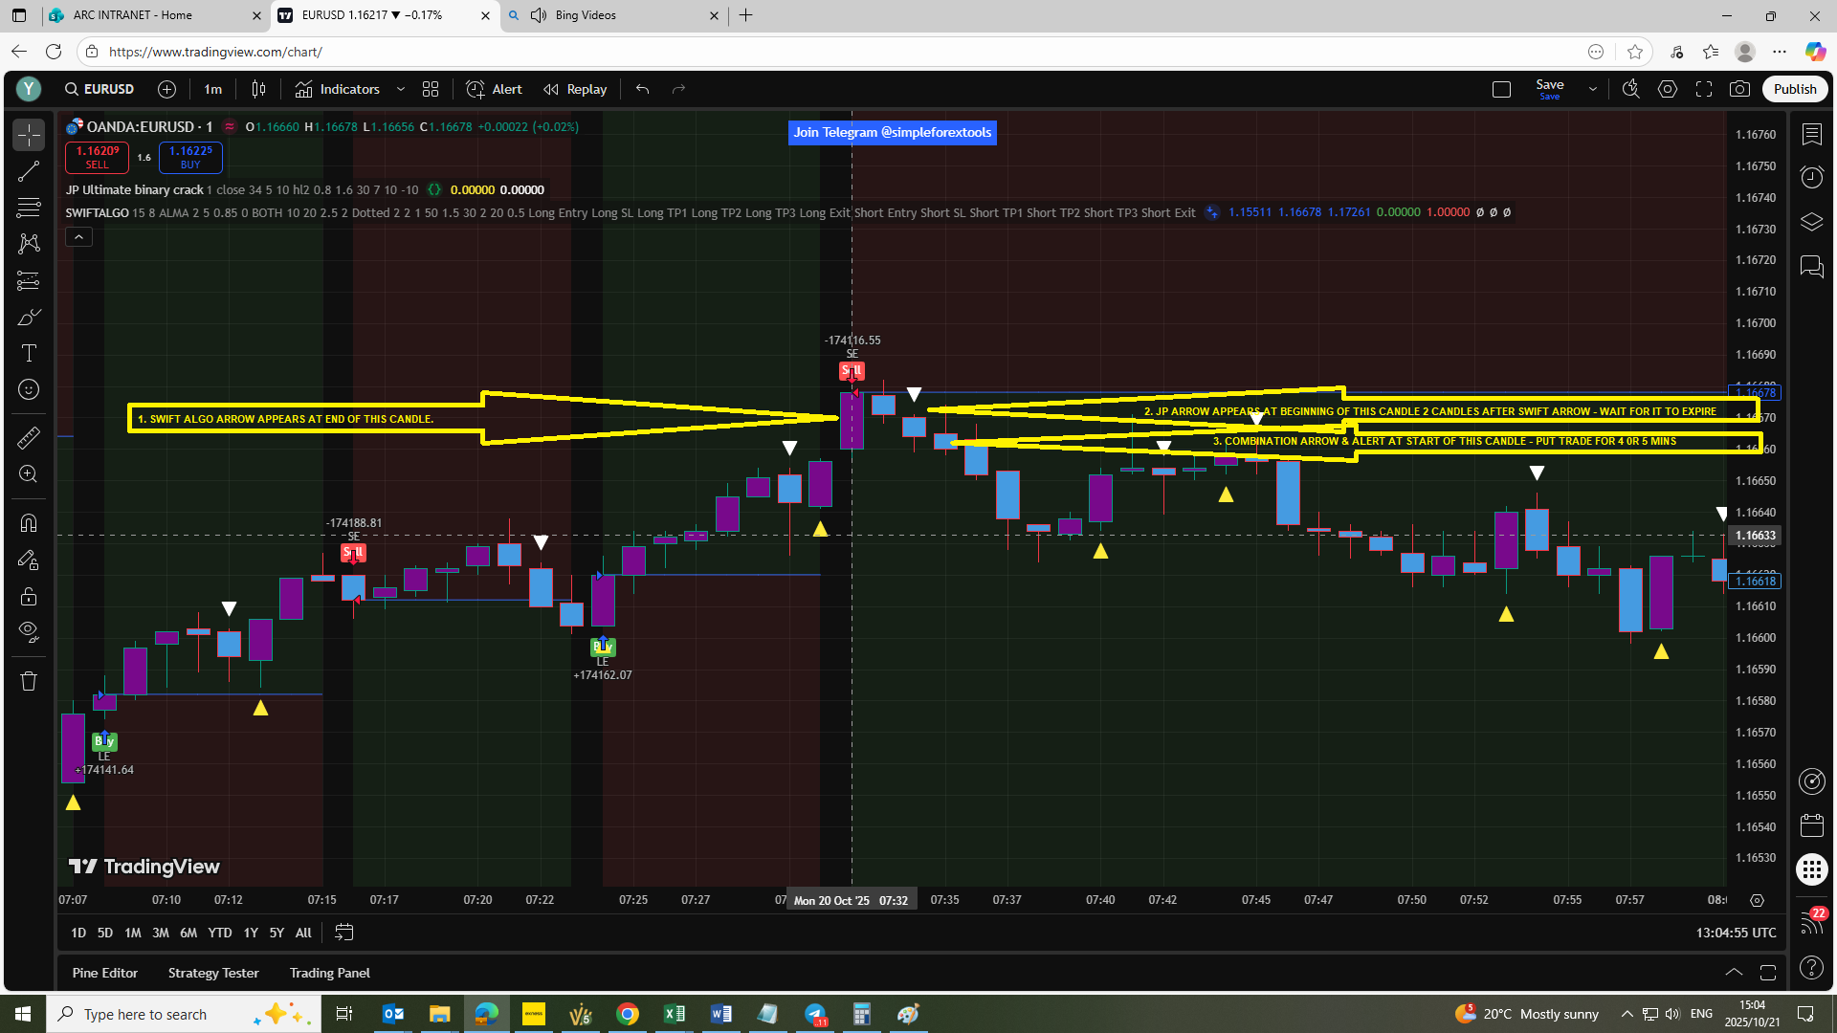Expand the Indicators favorites dropdown arrow
The width and height of the screenshot is (1837, 1033).
[x=401, y=89]
